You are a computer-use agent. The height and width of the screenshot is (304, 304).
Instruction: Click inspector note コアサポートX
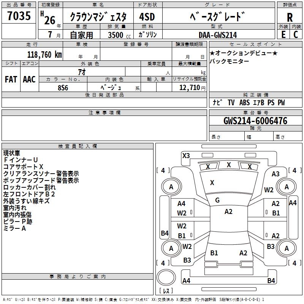(23, 167)
